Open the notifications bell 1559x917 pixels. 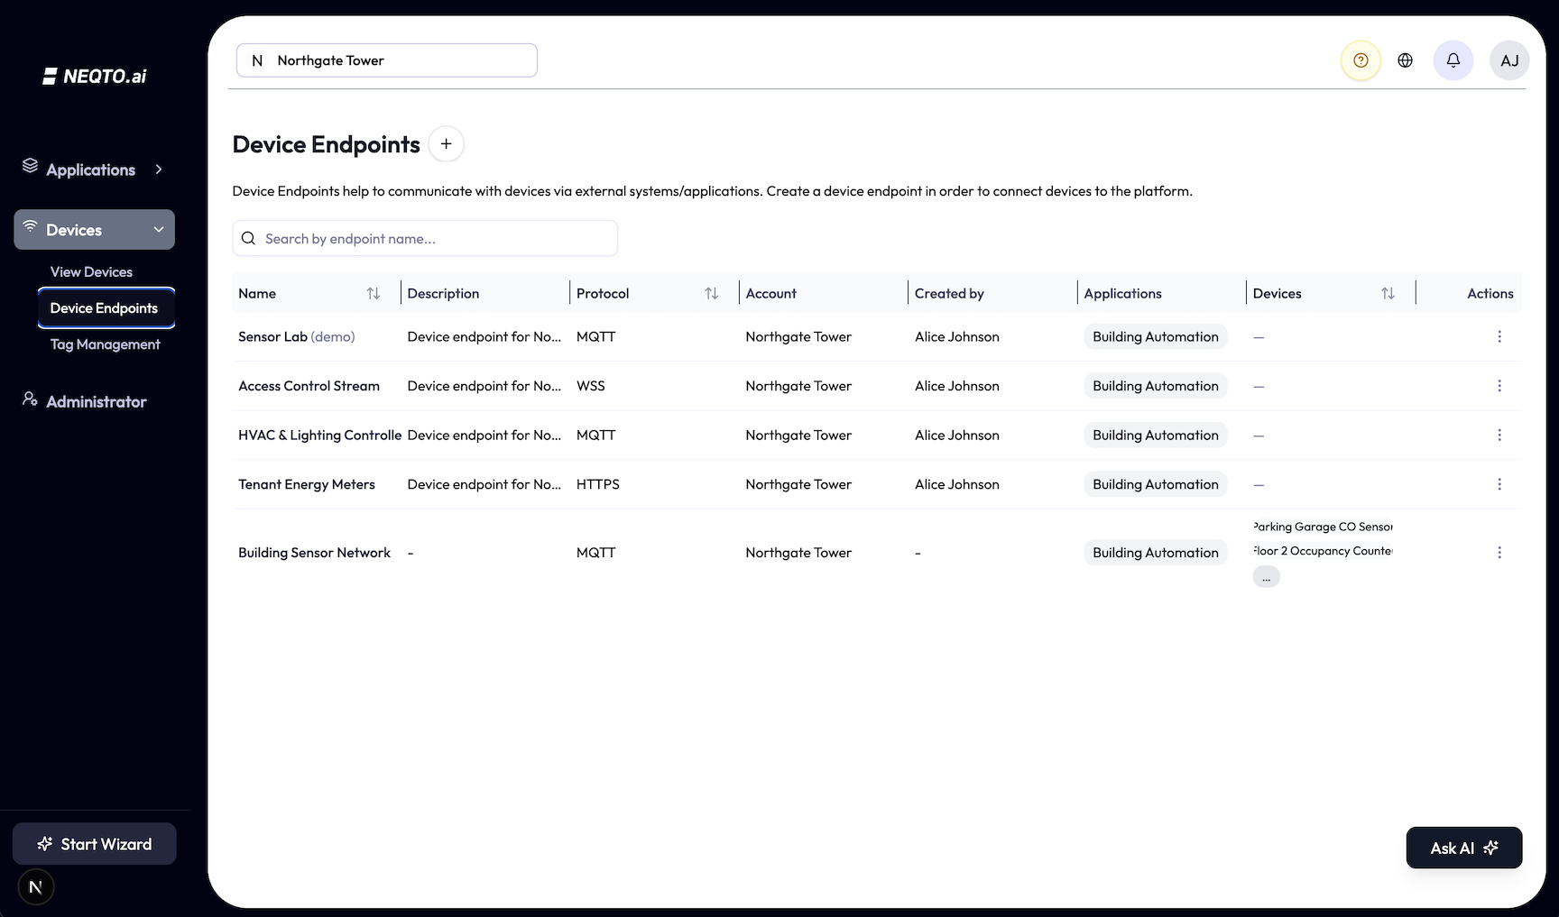1453,60
